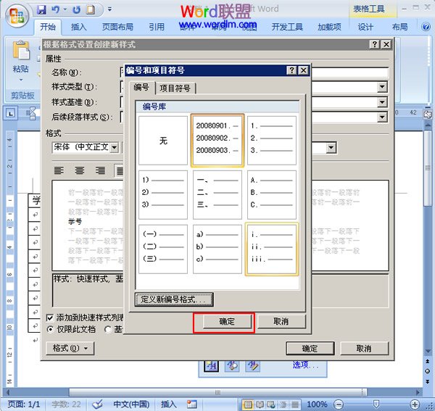Click the 粘贴 paste clipboard icon
This screenshot has height=411, width=435.
(21, 50)
